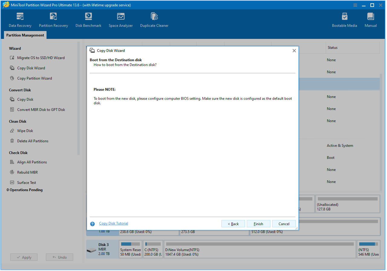
Task: Click Finish to complete the wizard
Action: 259,224
